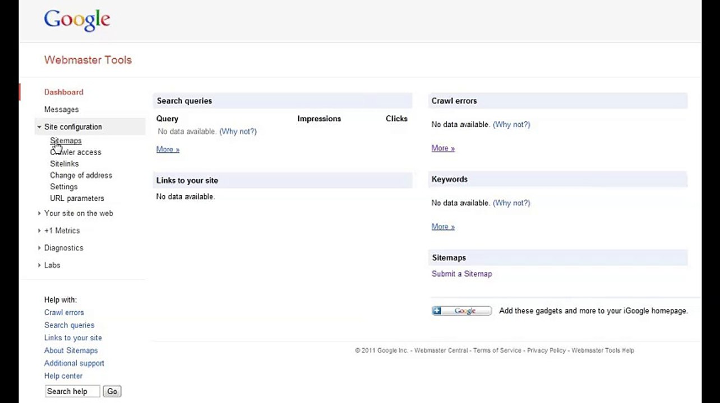Click the Keywords panel heading
The height and width of the screenshot is (403, 720).
point(449,179)
